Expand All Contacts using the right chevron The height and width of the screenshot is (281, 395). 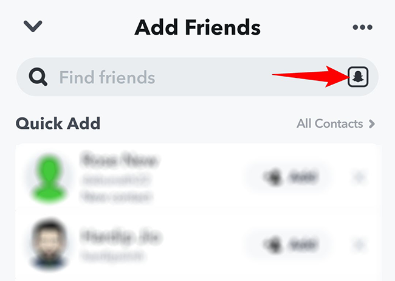point(372,124)
